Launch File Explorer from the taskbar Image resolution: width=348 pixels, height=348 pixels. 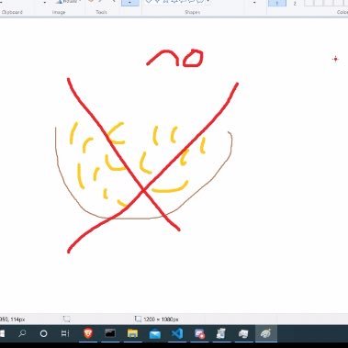pyautogui.click(x=132, y=333)
